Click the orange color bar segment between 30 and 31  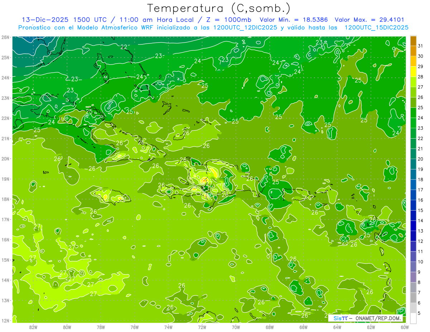(413, 51)
